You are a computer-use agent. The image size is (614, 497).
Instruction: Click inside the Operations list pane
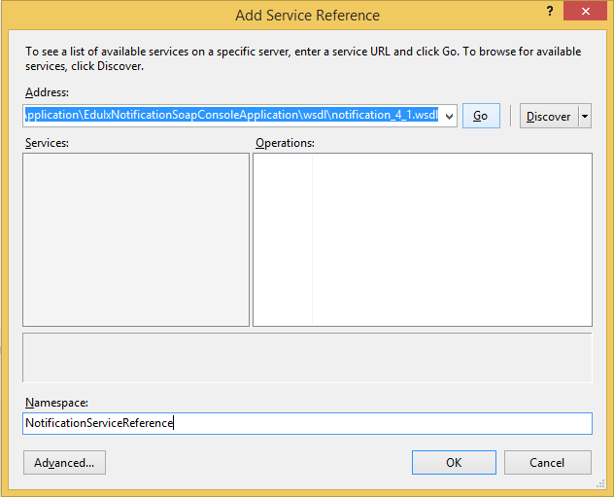point(423,239)
